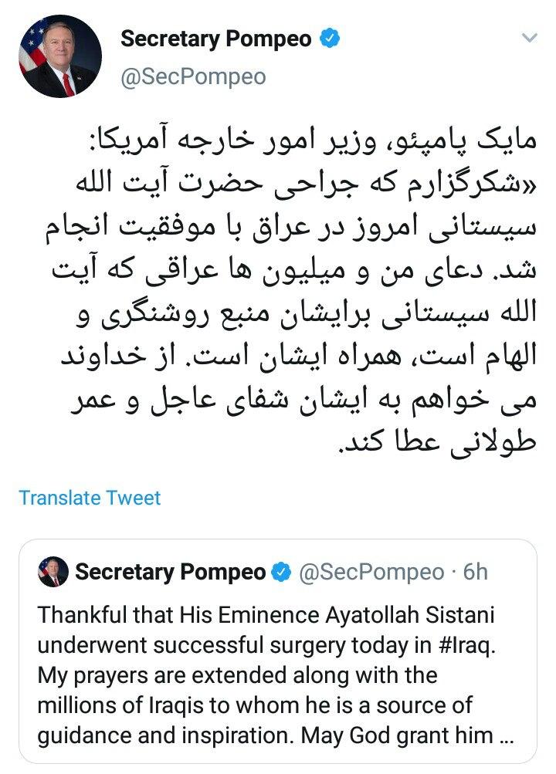Click the @SecPompeo handle under the header name

tap(193, 76)
